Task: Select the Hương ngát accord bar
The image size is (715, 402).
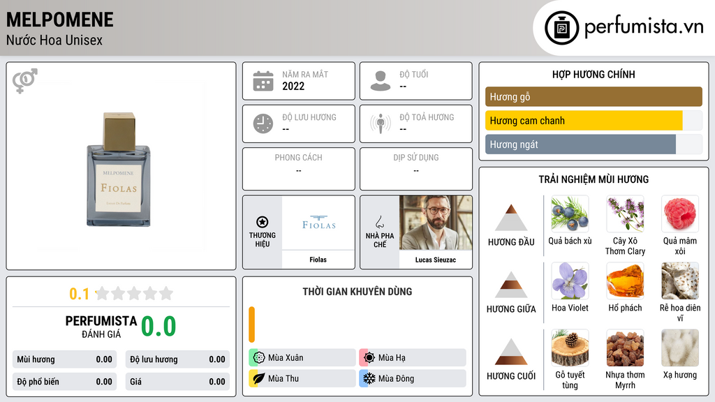Action: [x=594, y=144]
